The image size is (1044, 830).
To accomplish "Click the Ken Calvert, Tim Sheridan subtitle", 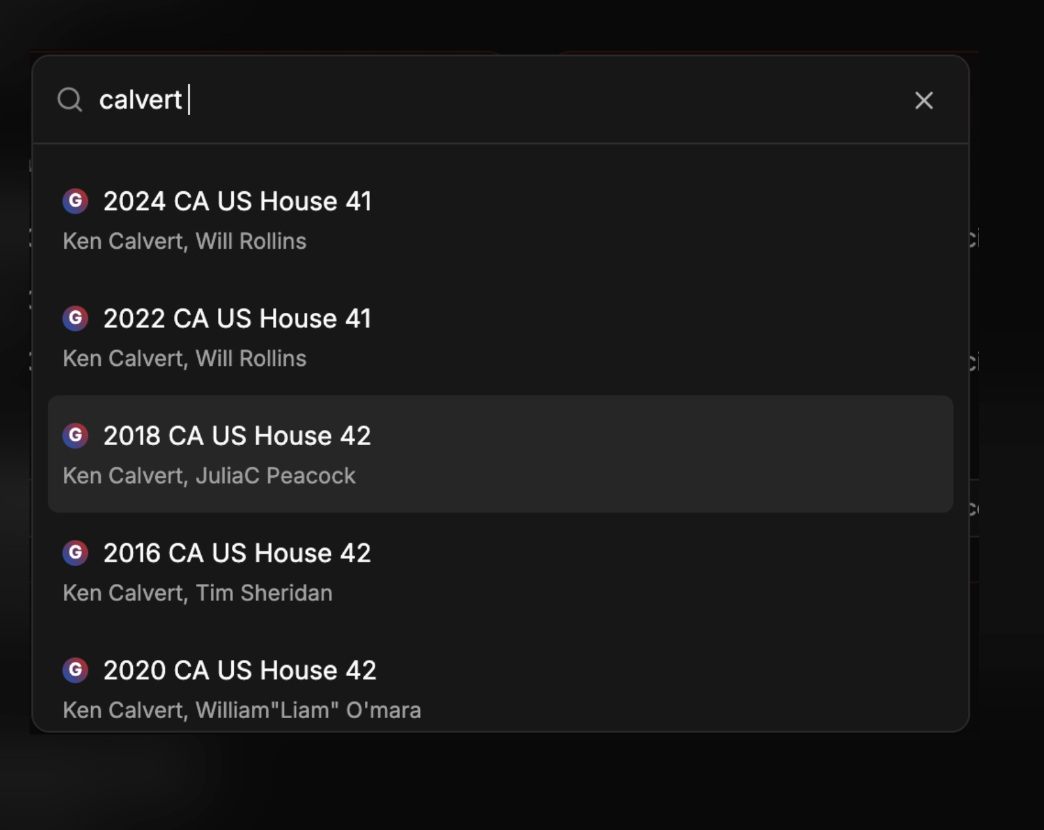I will coord(198,593).
